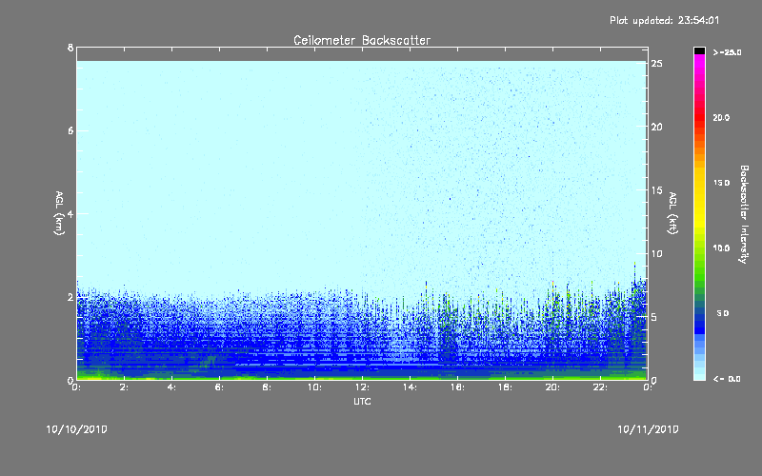
Task: Select the Backscatter Intensity colorbar title
Action: pyautogui.click(x=744, y=214)
